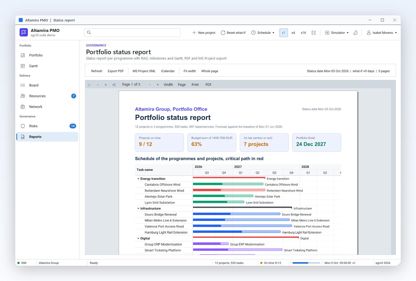
Task: Switch simulation speed to x16
Action: click(x=303, y=33)
